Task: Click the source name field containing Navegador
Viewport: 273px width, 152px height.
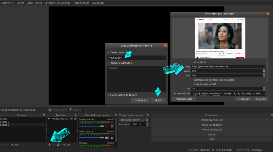Action: click(136, 58)
